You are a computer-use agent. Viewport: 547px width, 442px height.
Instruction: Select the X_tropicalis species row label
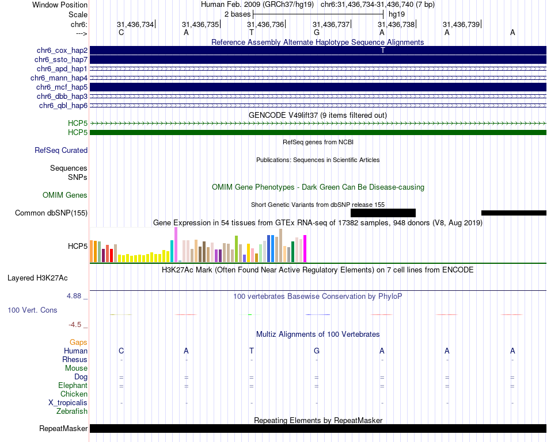tap(68, 403)
